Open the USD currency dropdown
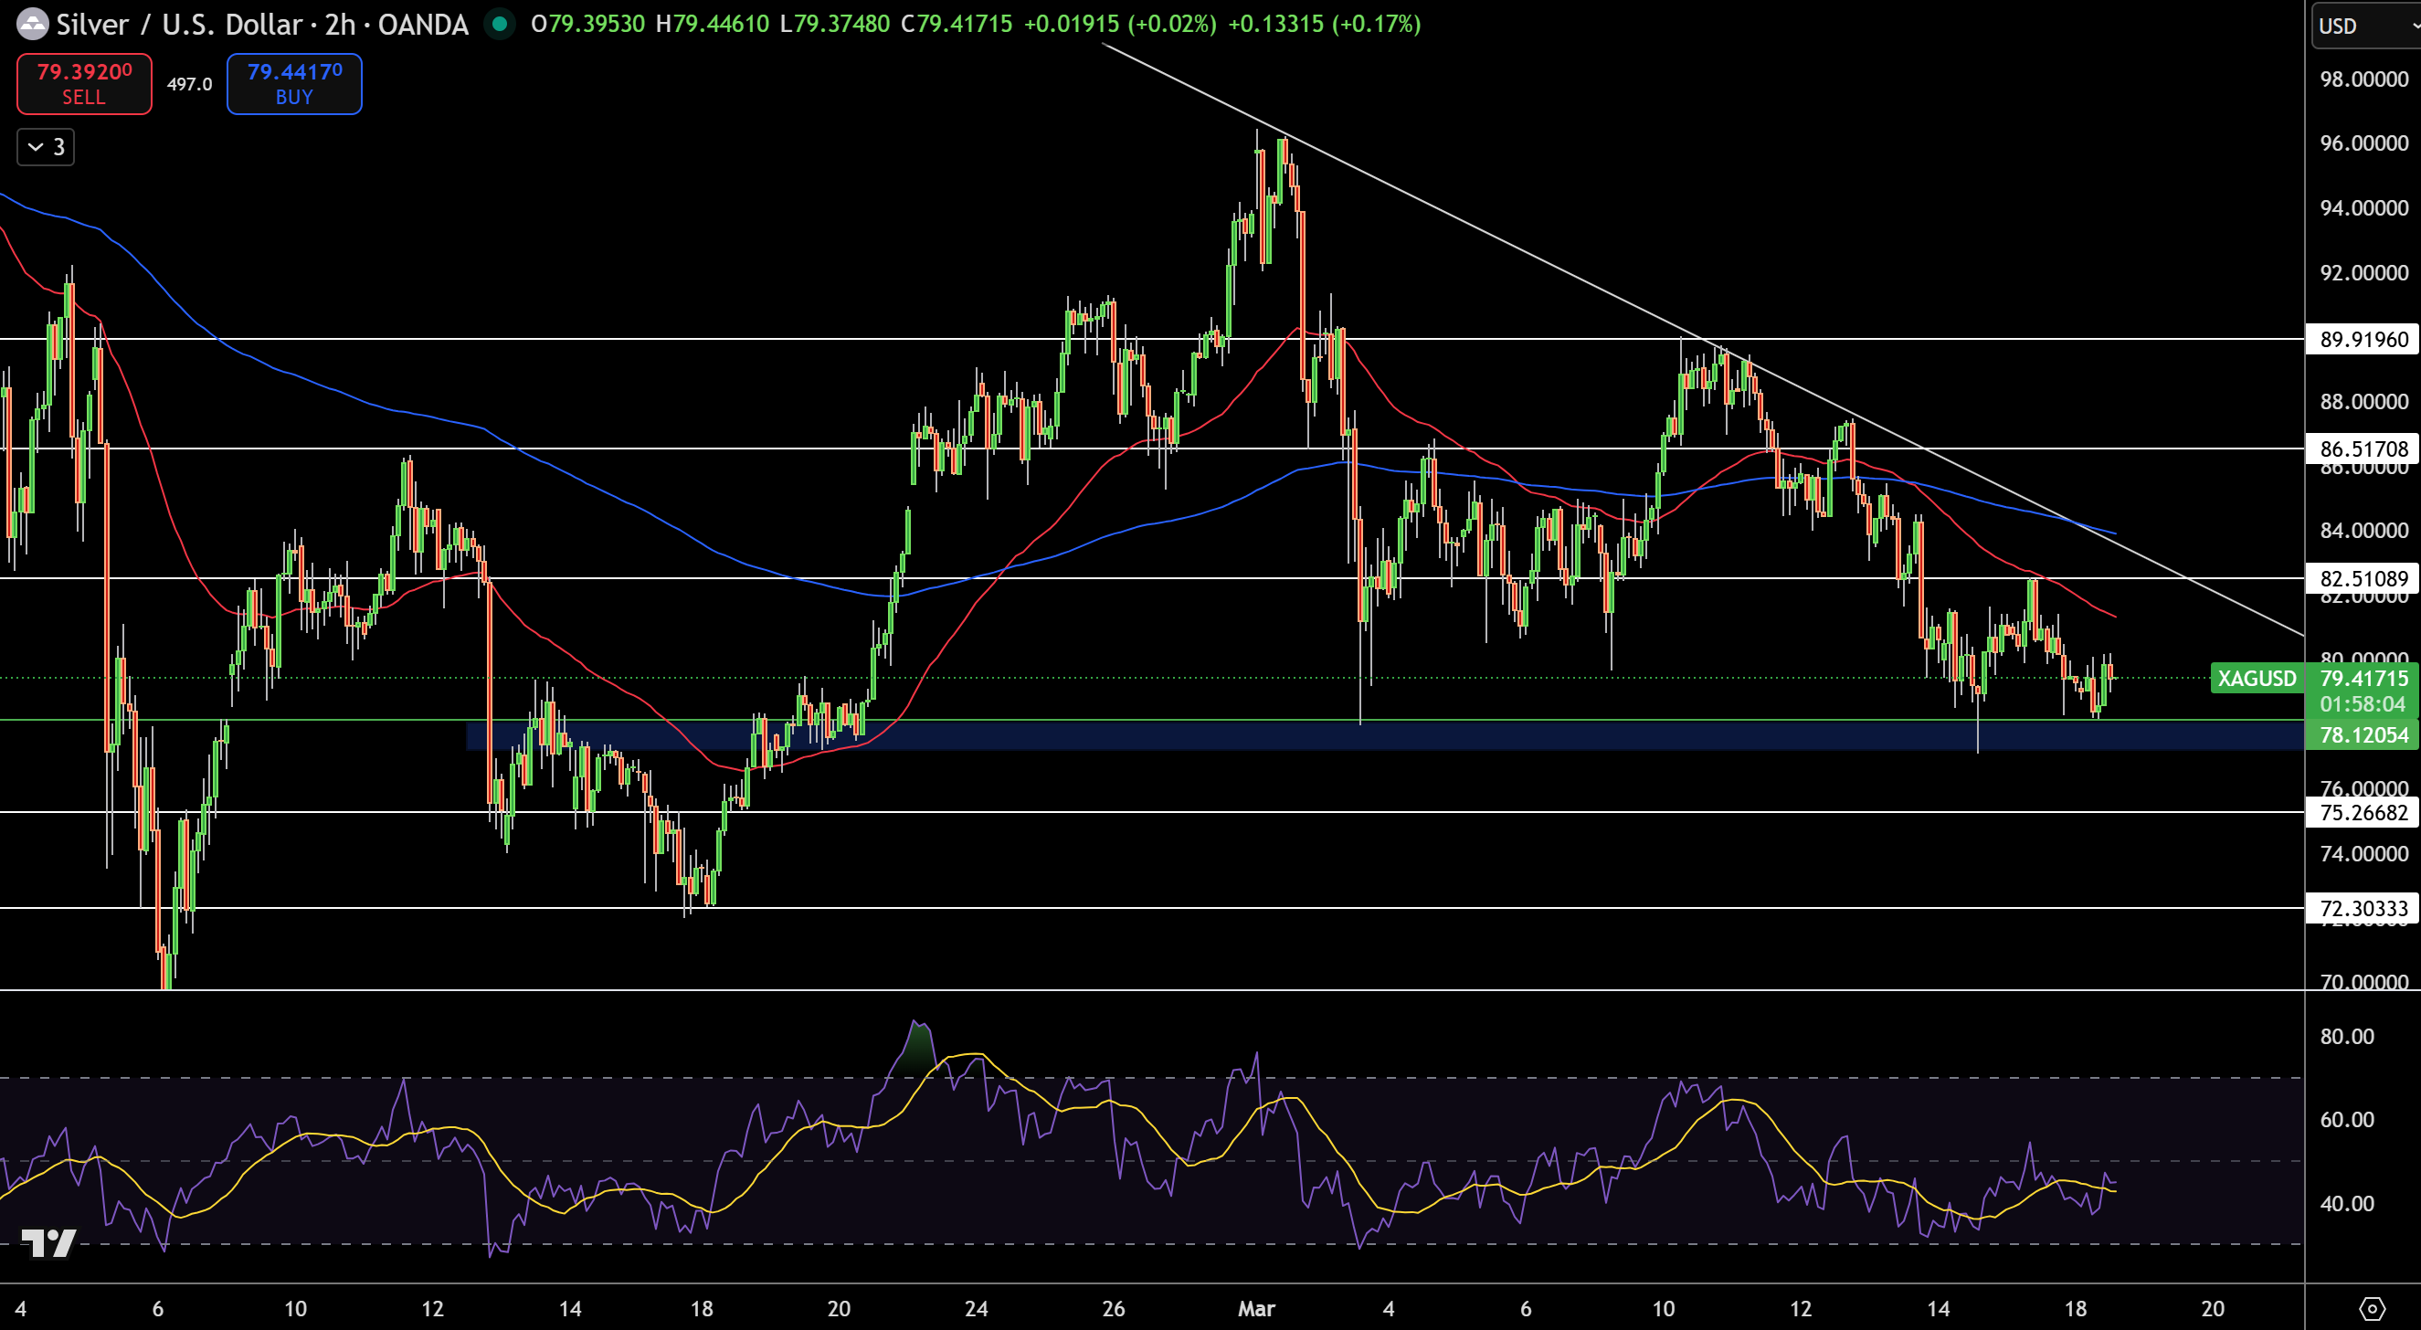The image size is (2421, 1330). [2364, 26]
